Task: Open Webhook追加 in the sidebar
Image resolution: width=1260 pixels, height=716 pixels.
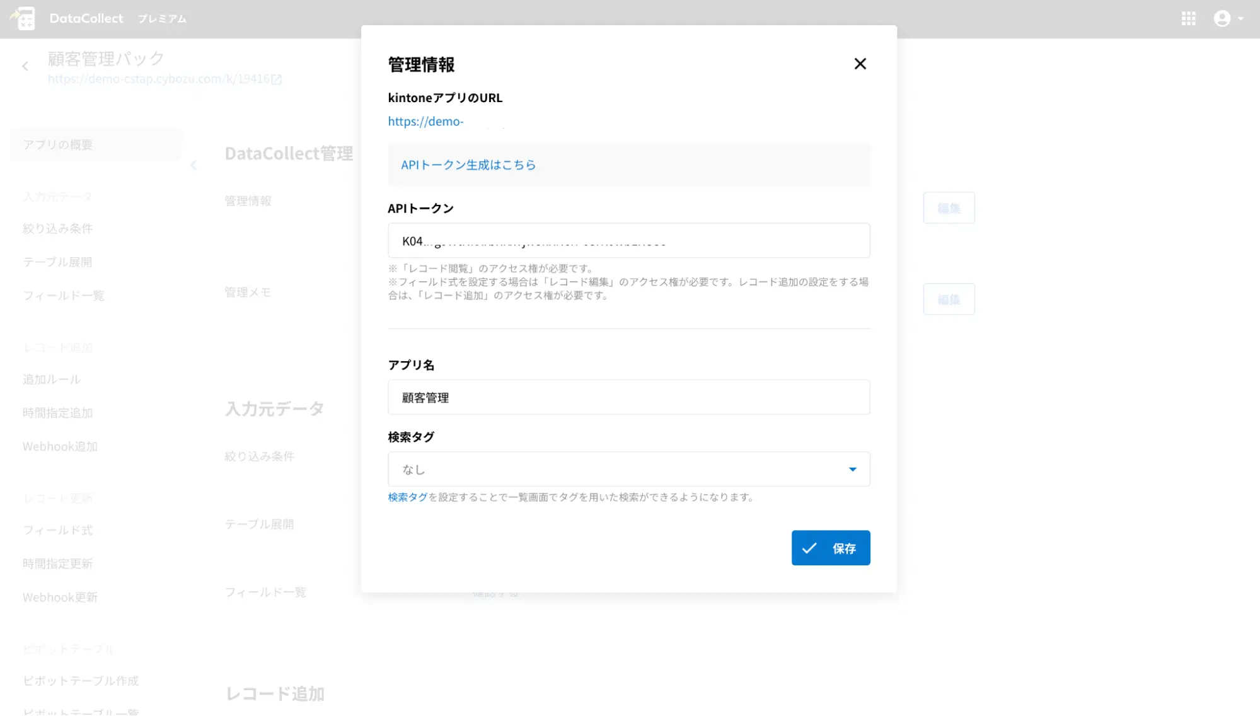Action: [60, 446]
